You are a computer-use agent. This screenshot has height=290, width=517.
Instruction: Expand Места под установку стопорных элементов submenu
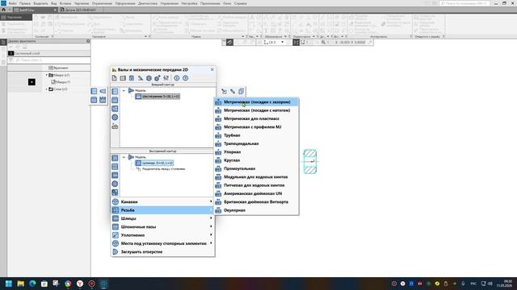pos(162,243)
